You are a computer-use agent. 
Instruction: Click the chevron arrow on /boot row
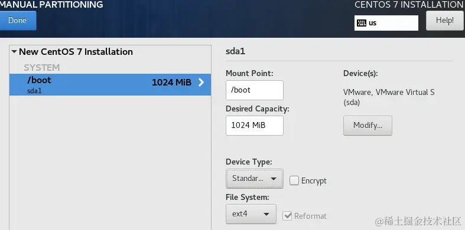tap(201, 83)
